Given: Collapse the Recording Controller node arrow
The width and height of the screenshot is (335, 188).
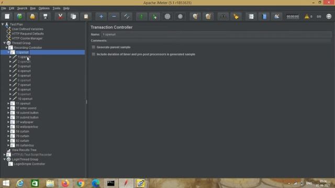Looking at the screenshot, I should 7,48.
